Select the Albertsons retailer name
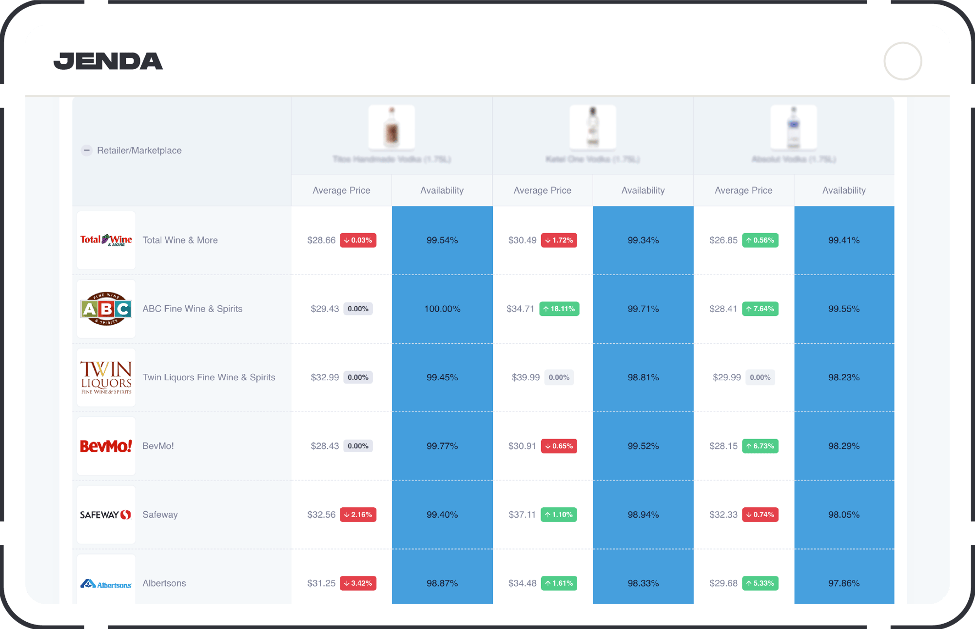The height and width of the screenshot is (629, 975). coord(164,583)
